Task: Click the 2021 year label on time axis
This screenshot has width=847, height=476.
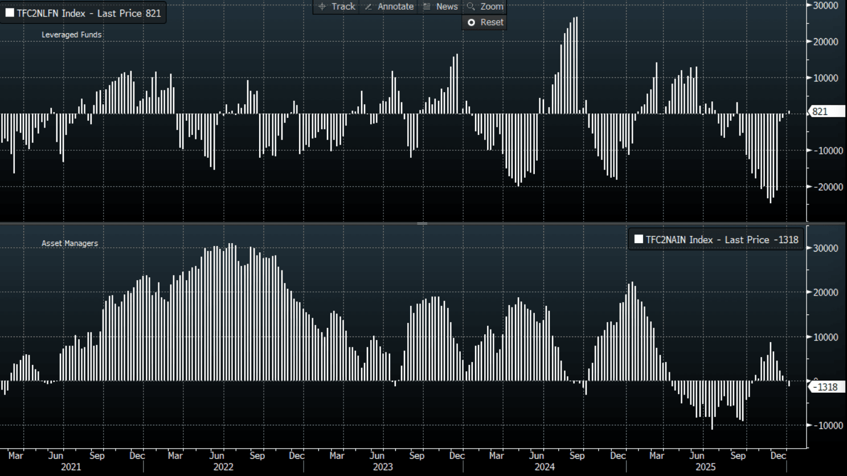Action: (x=71, y=467)
